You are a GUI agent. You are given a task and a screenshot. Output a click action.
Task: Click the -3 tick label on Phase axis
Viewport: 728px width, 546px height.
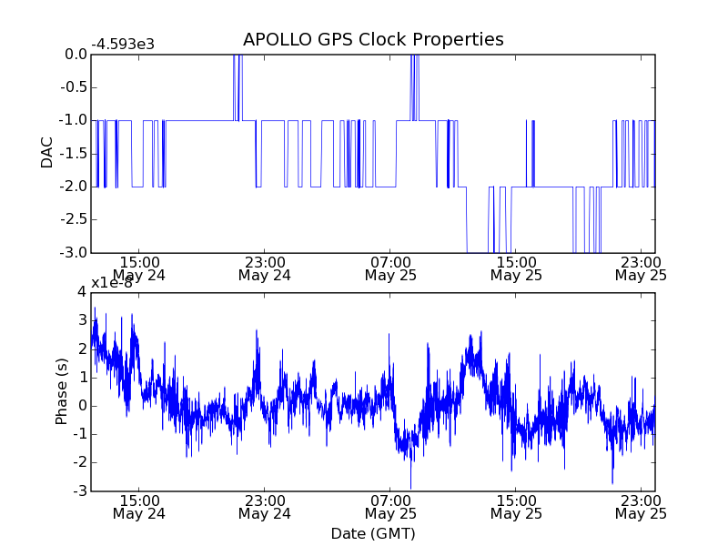(x=80, y=490)
